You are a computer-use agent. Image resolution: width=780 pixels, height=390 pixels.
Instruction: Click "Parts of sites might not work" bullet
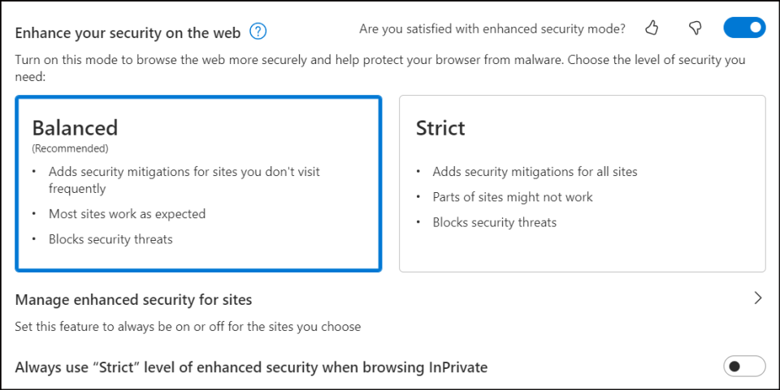(513, 197)
